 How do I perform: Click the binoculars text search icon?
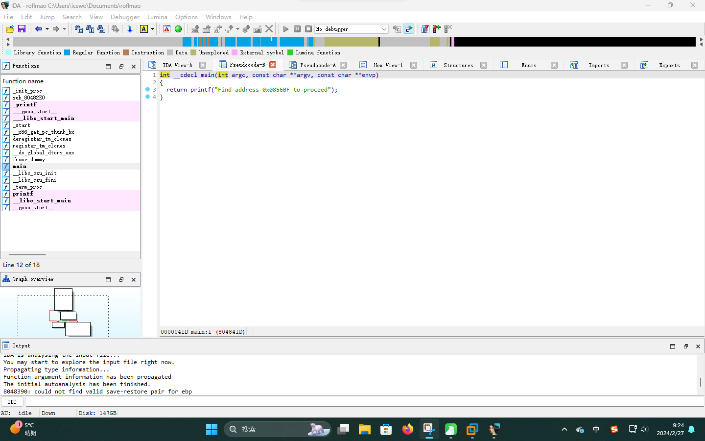[x=90, y=29]
